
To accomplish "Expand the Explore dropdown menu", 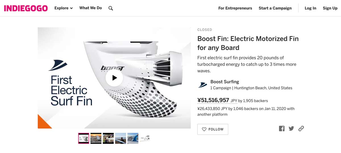I will coord(64,8).
